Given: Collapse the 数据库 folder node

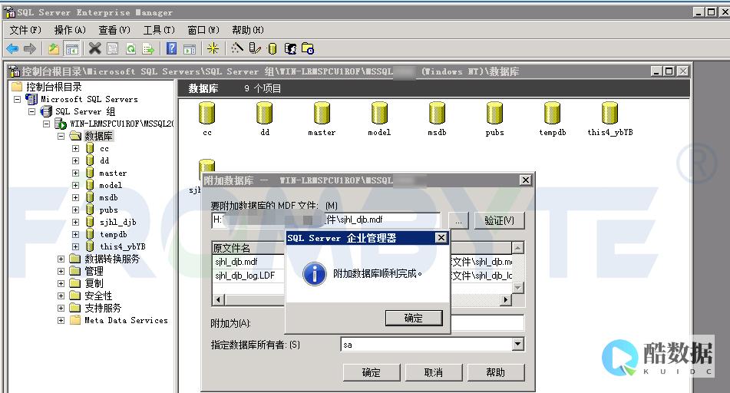Looking at the screenshot, I should pos(61,136).
